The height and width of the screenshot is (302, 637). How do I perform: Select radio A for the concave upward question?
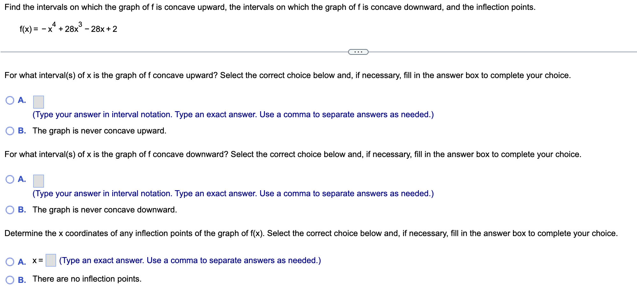[10, 100]
